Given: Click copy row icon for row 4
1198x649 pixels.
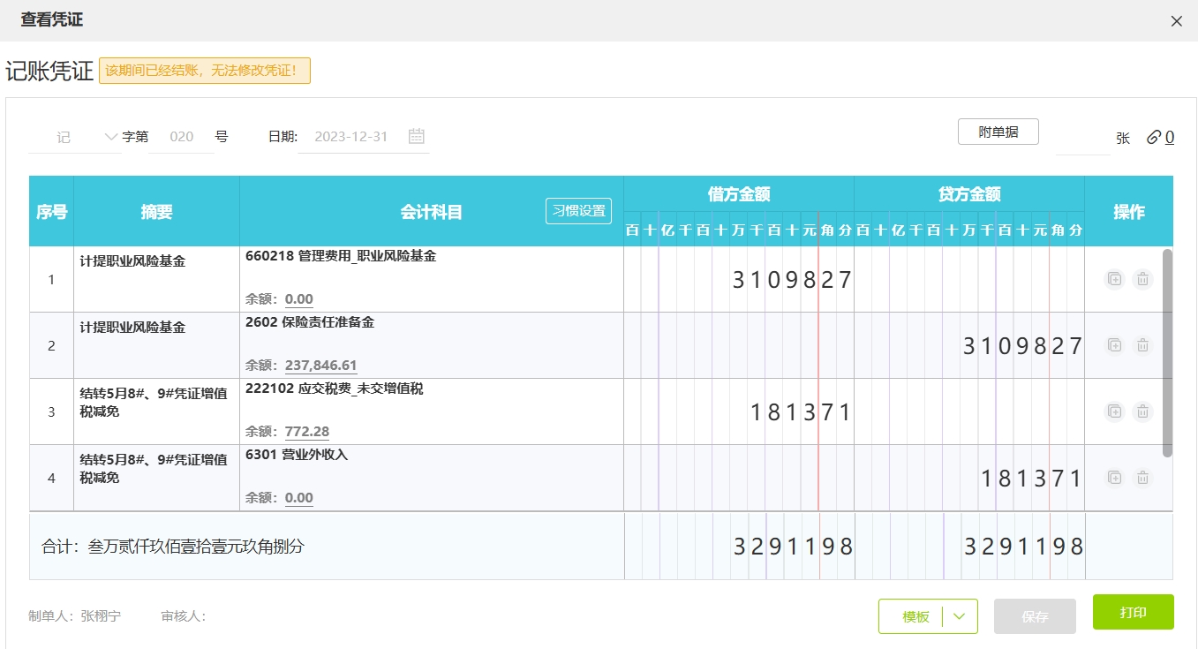Looking at the screenshot, I should point(1114,478).
